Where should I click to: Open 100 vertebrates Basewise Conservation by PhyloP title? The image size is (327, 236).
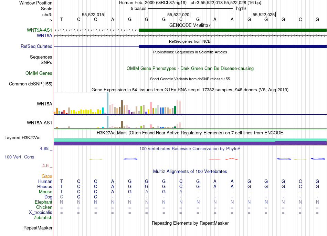coord(190,149)
